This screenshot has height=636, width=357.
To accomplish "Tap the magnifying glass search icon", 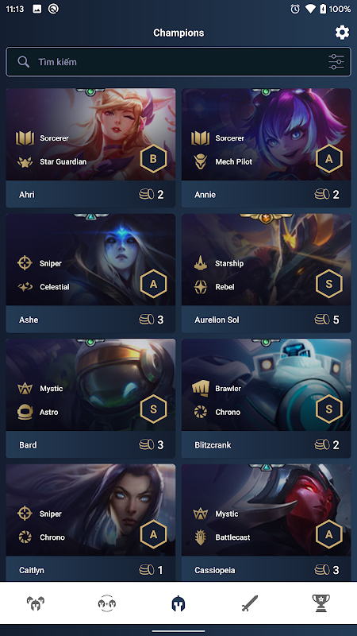I will 24,62.
